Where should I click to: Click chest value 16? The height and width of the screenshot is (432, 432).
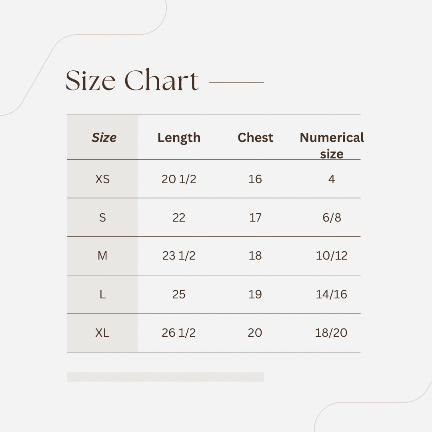(x=255, y=179)
